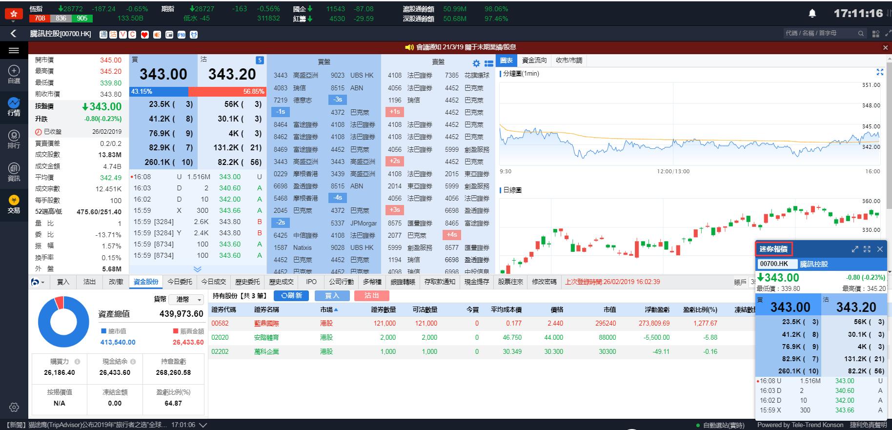
Task: Switch to 收市/市調 tab
Action: click(568, 61)
